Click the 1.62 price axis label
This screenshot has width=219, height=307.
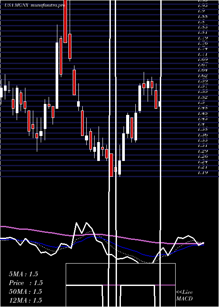pyautogui.click(x=202, y=75)
